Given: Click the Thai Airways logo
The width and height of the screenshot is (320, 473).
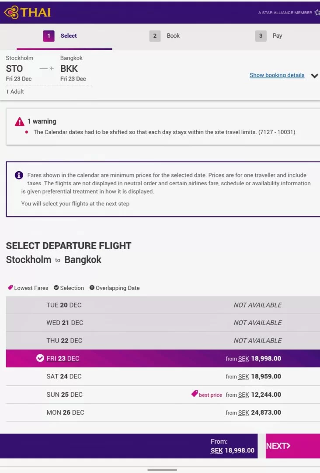Looking at the screenshot, I should (27, 12).
